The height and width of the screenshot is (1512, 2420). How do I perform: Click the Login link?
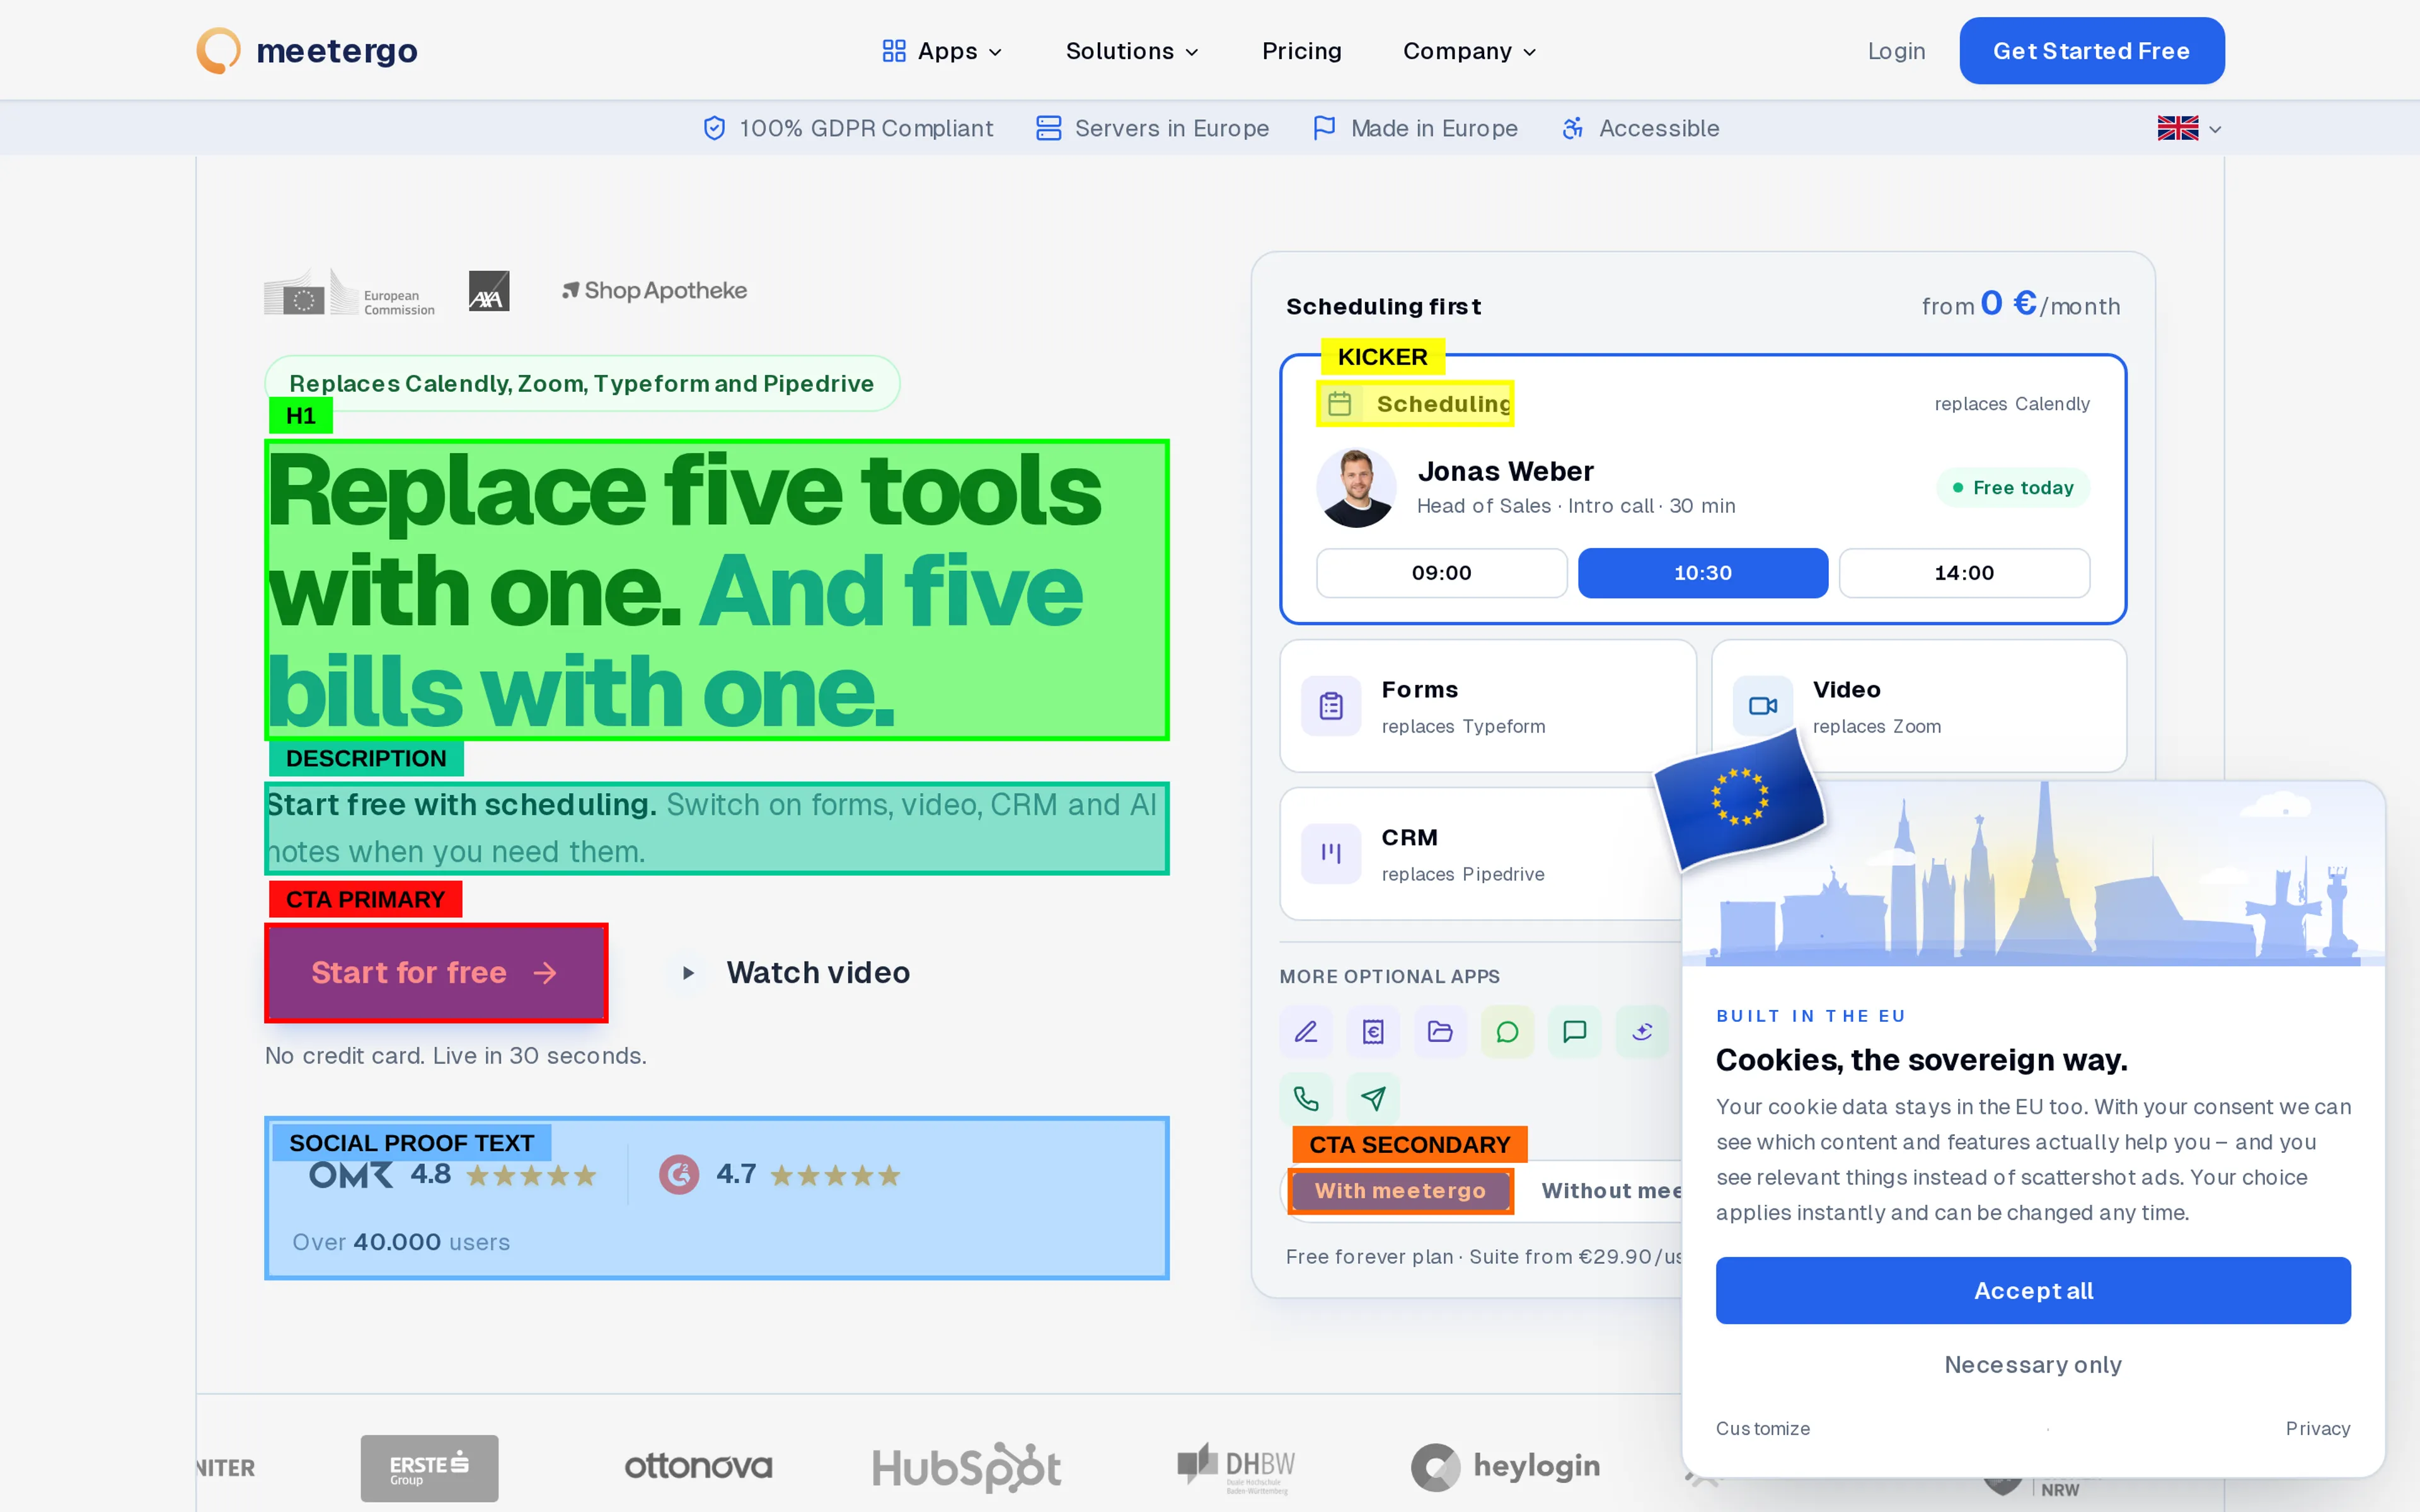tap(1896, 51)
